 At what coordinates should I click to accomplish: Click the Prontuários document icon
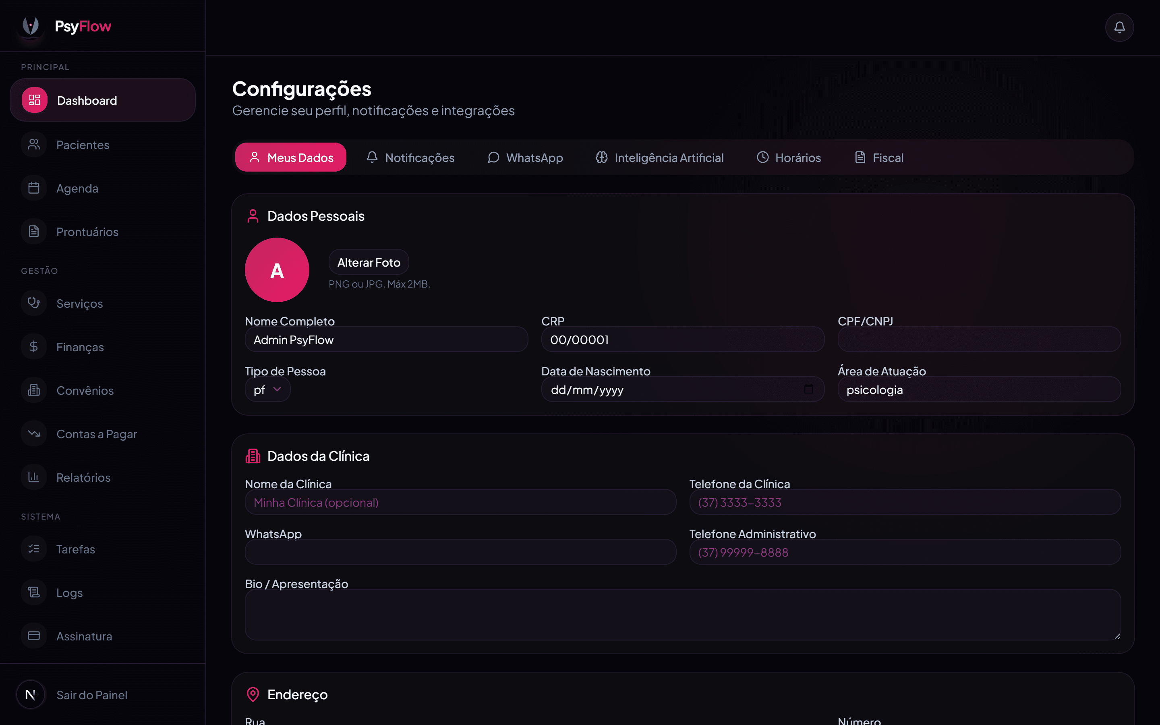33,232
